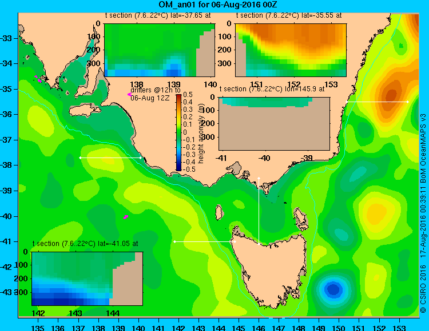Open the lon=145.9 temperature section inset
This screenshot has width=429, height=331.
pyautogui.click(x=275, y=124)
